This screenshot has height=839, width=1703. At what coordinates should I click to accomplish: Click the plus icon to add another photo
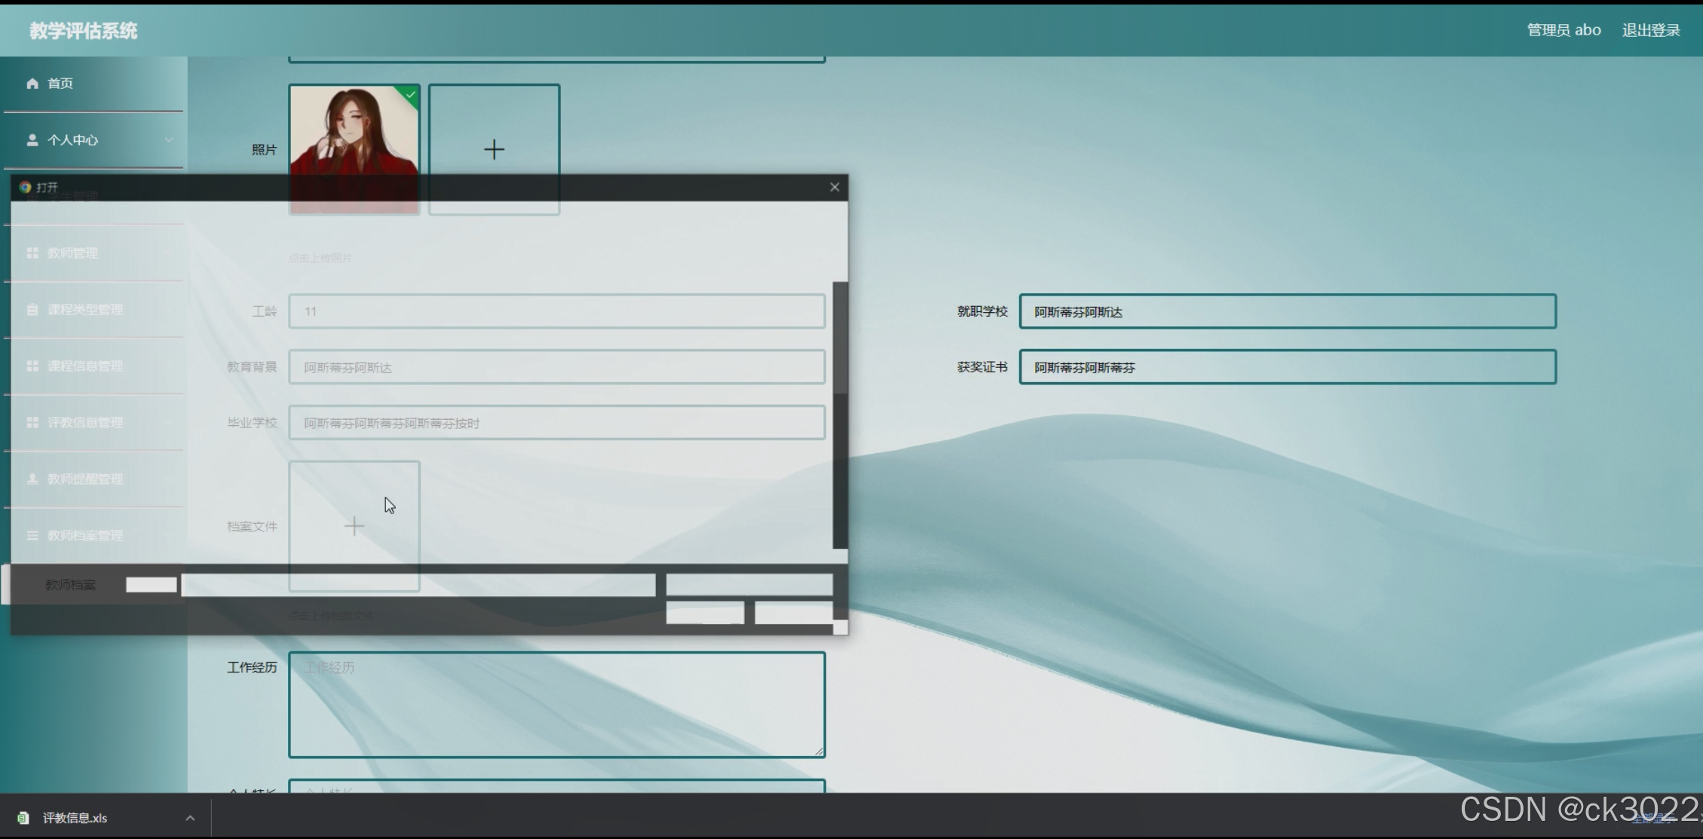click(494, 149)
